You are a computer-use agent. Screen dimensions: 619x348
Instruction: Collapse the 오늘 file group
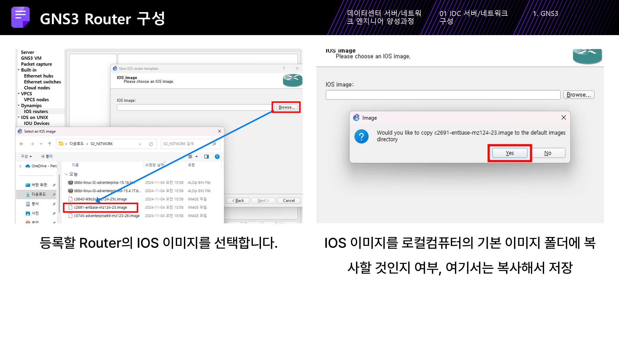(x=66, y=174)
